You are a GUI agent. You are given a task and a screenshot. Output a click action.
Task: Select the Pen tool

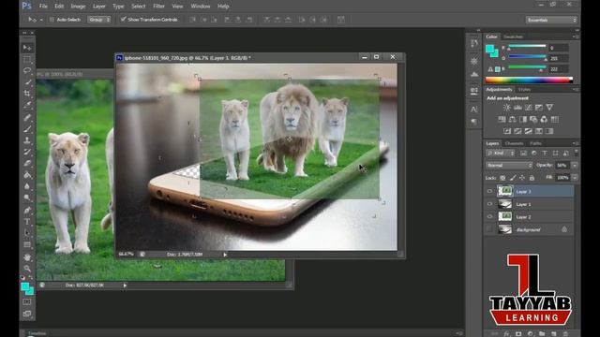click(x=27, y=210)
